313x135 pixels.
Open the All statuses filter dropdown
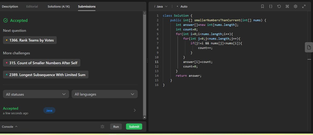tap(36, 94)
